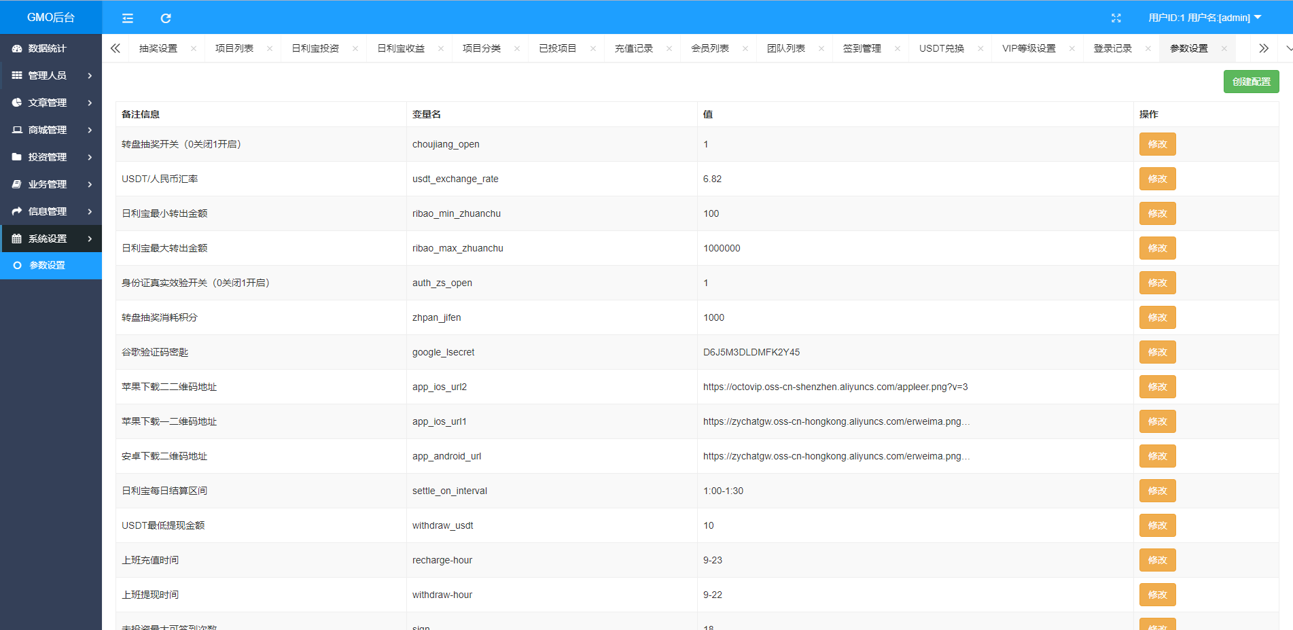Expand the 管理人员 submenu arrow
Screen dimensions: 1293x630
(x=90, y=75)
